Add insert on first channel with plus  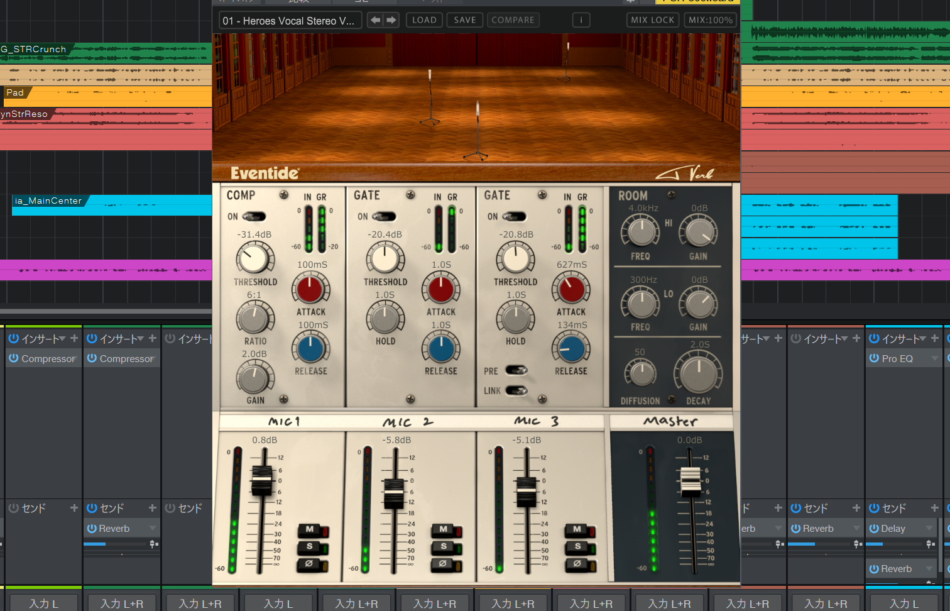74,338
